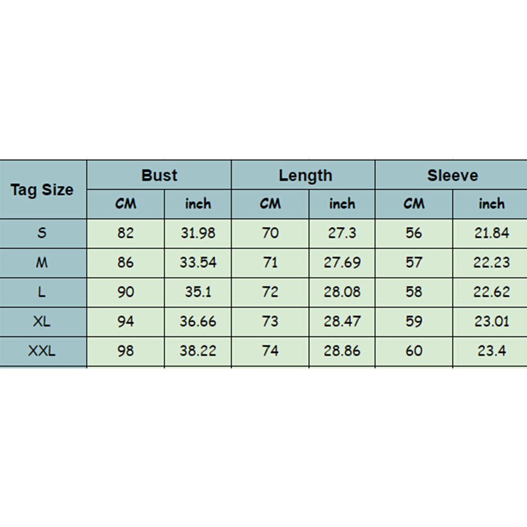Click the 28.08 length inch cell

point(342,292)
